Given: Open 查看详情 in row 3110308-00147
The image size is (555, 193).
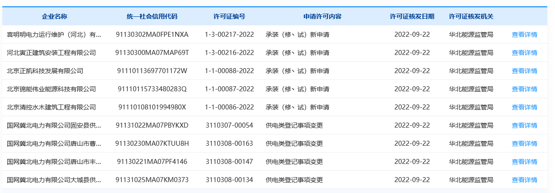Looking at the screenshot, I should 524,162.
